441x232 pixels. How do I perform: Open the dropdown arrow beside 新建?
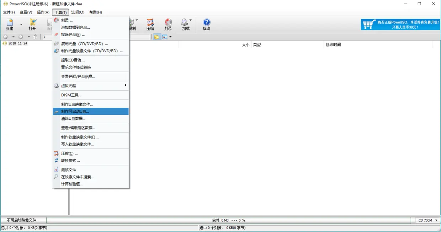21,25
